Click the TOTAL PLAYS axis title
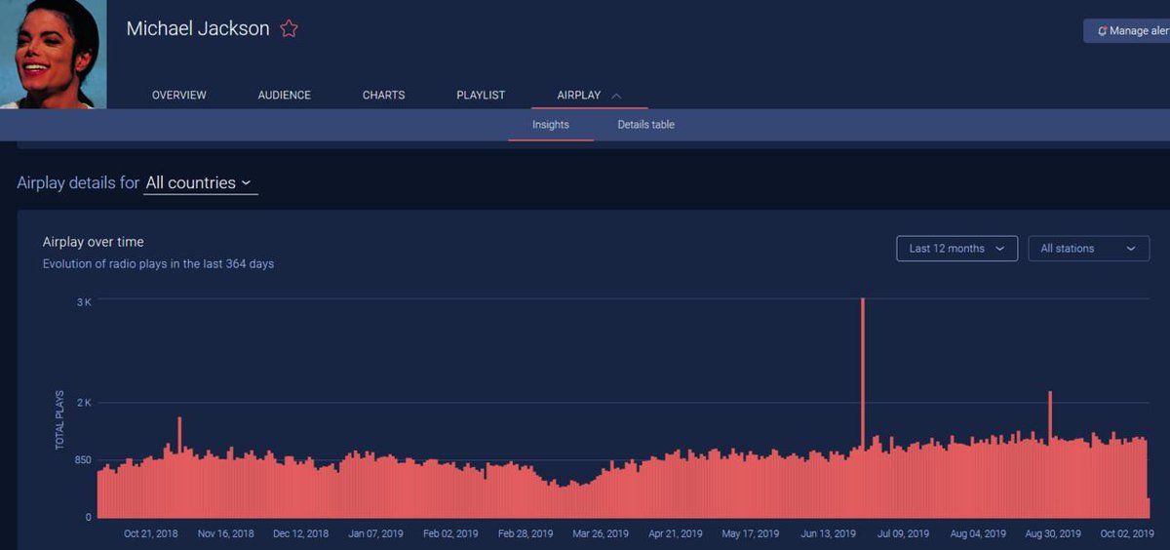The height and width of the screenshot is (550, 1170). (x=59, y=420)
